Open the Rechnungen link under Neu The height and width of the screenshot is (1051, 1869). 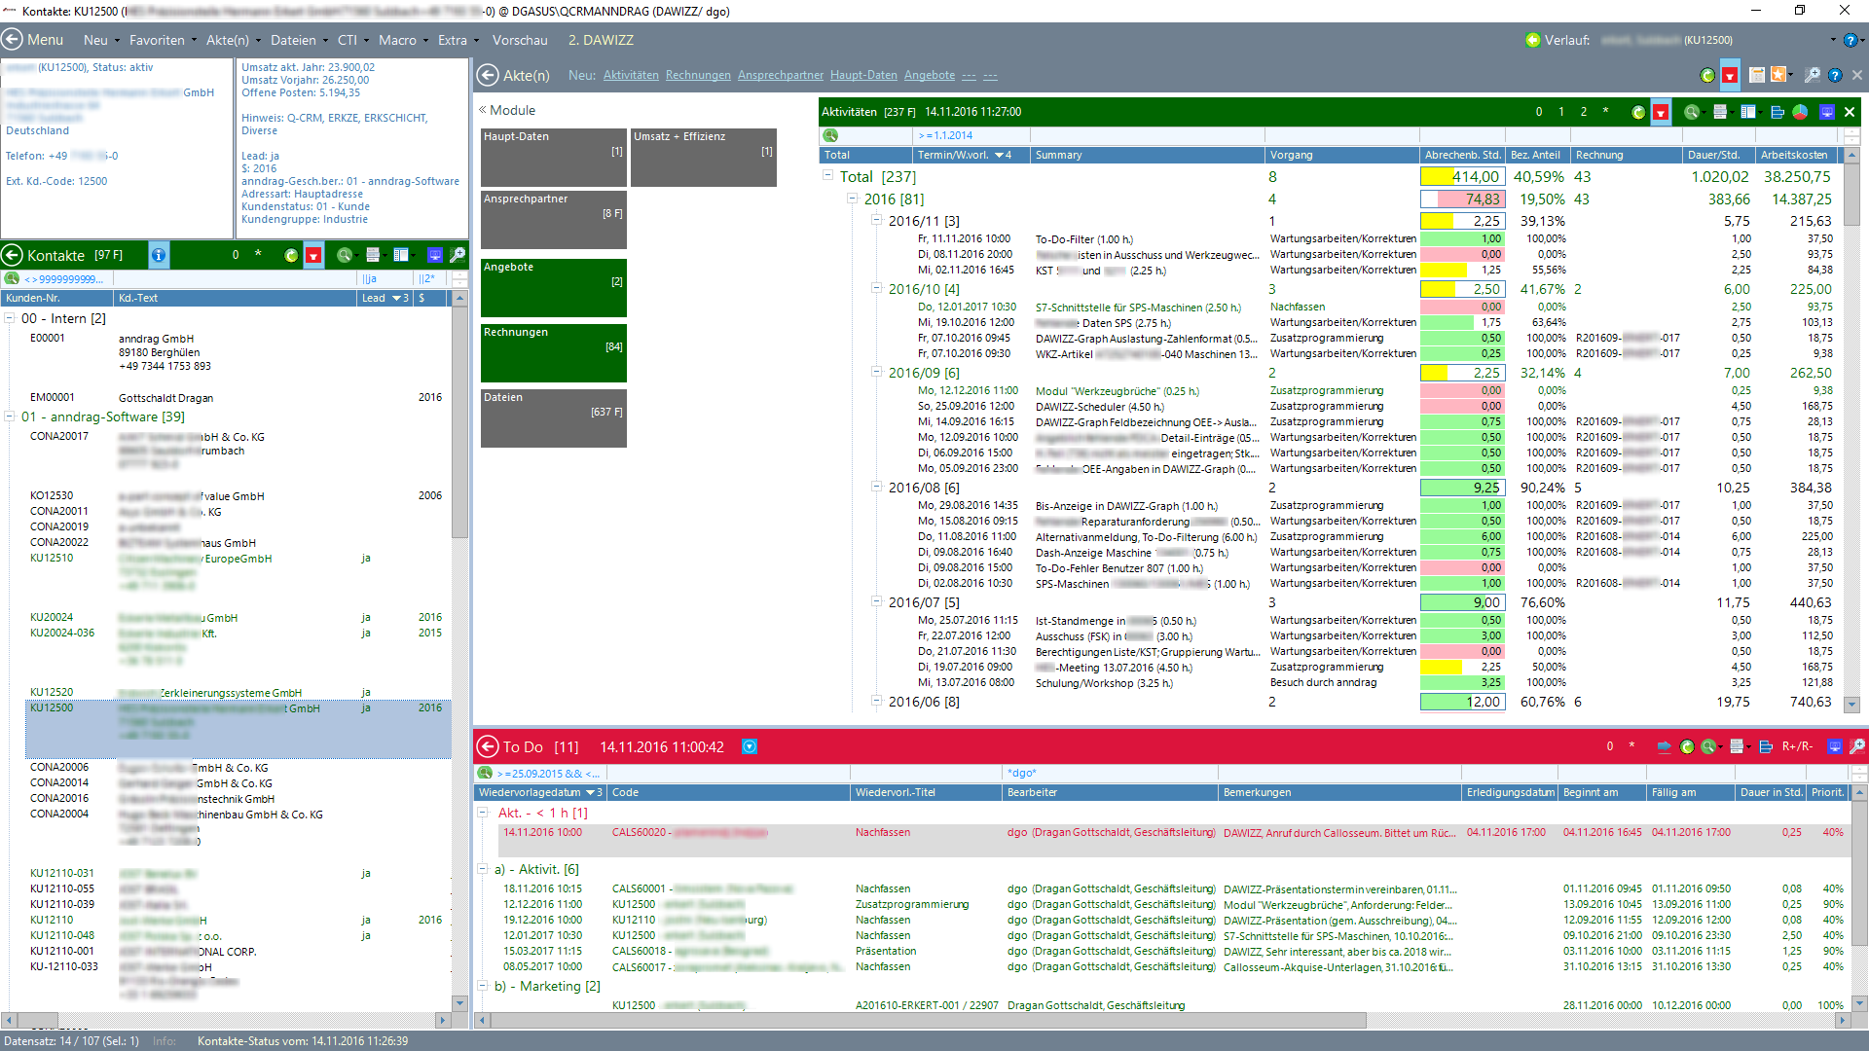(698, 75)
